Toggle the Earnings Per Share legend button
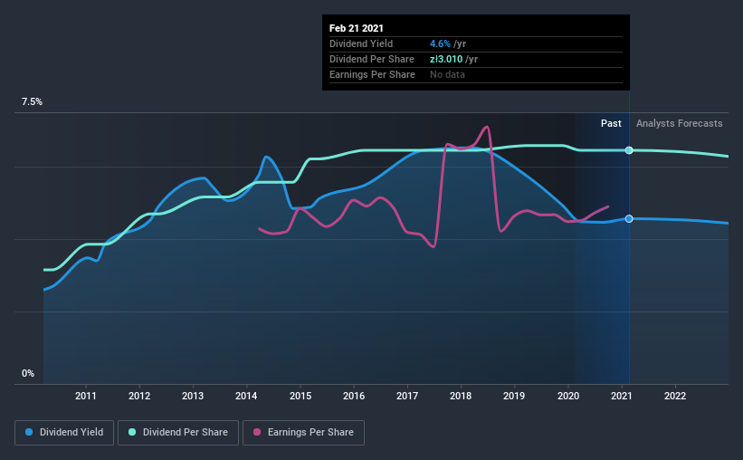This screenshot has height=460, width=743. click(x=303, y=433)
